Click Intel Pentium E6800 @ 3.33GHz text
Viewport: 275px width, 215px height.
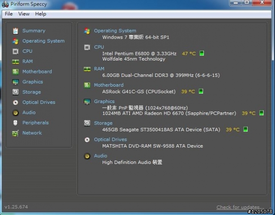[x=139, y=54]
